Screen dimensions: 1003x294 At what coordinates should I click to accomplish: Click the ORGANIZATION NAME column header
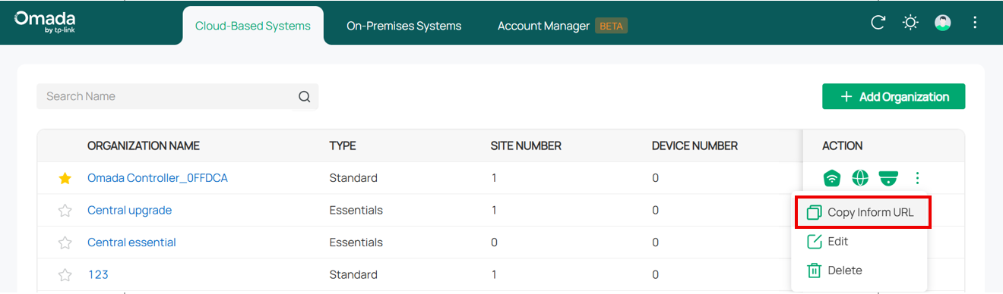[144, 145]
